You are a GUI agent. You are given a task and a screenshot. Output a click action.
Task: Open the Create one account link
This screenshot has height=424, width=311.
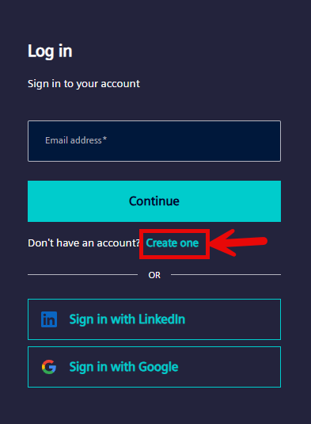[173, 243]
